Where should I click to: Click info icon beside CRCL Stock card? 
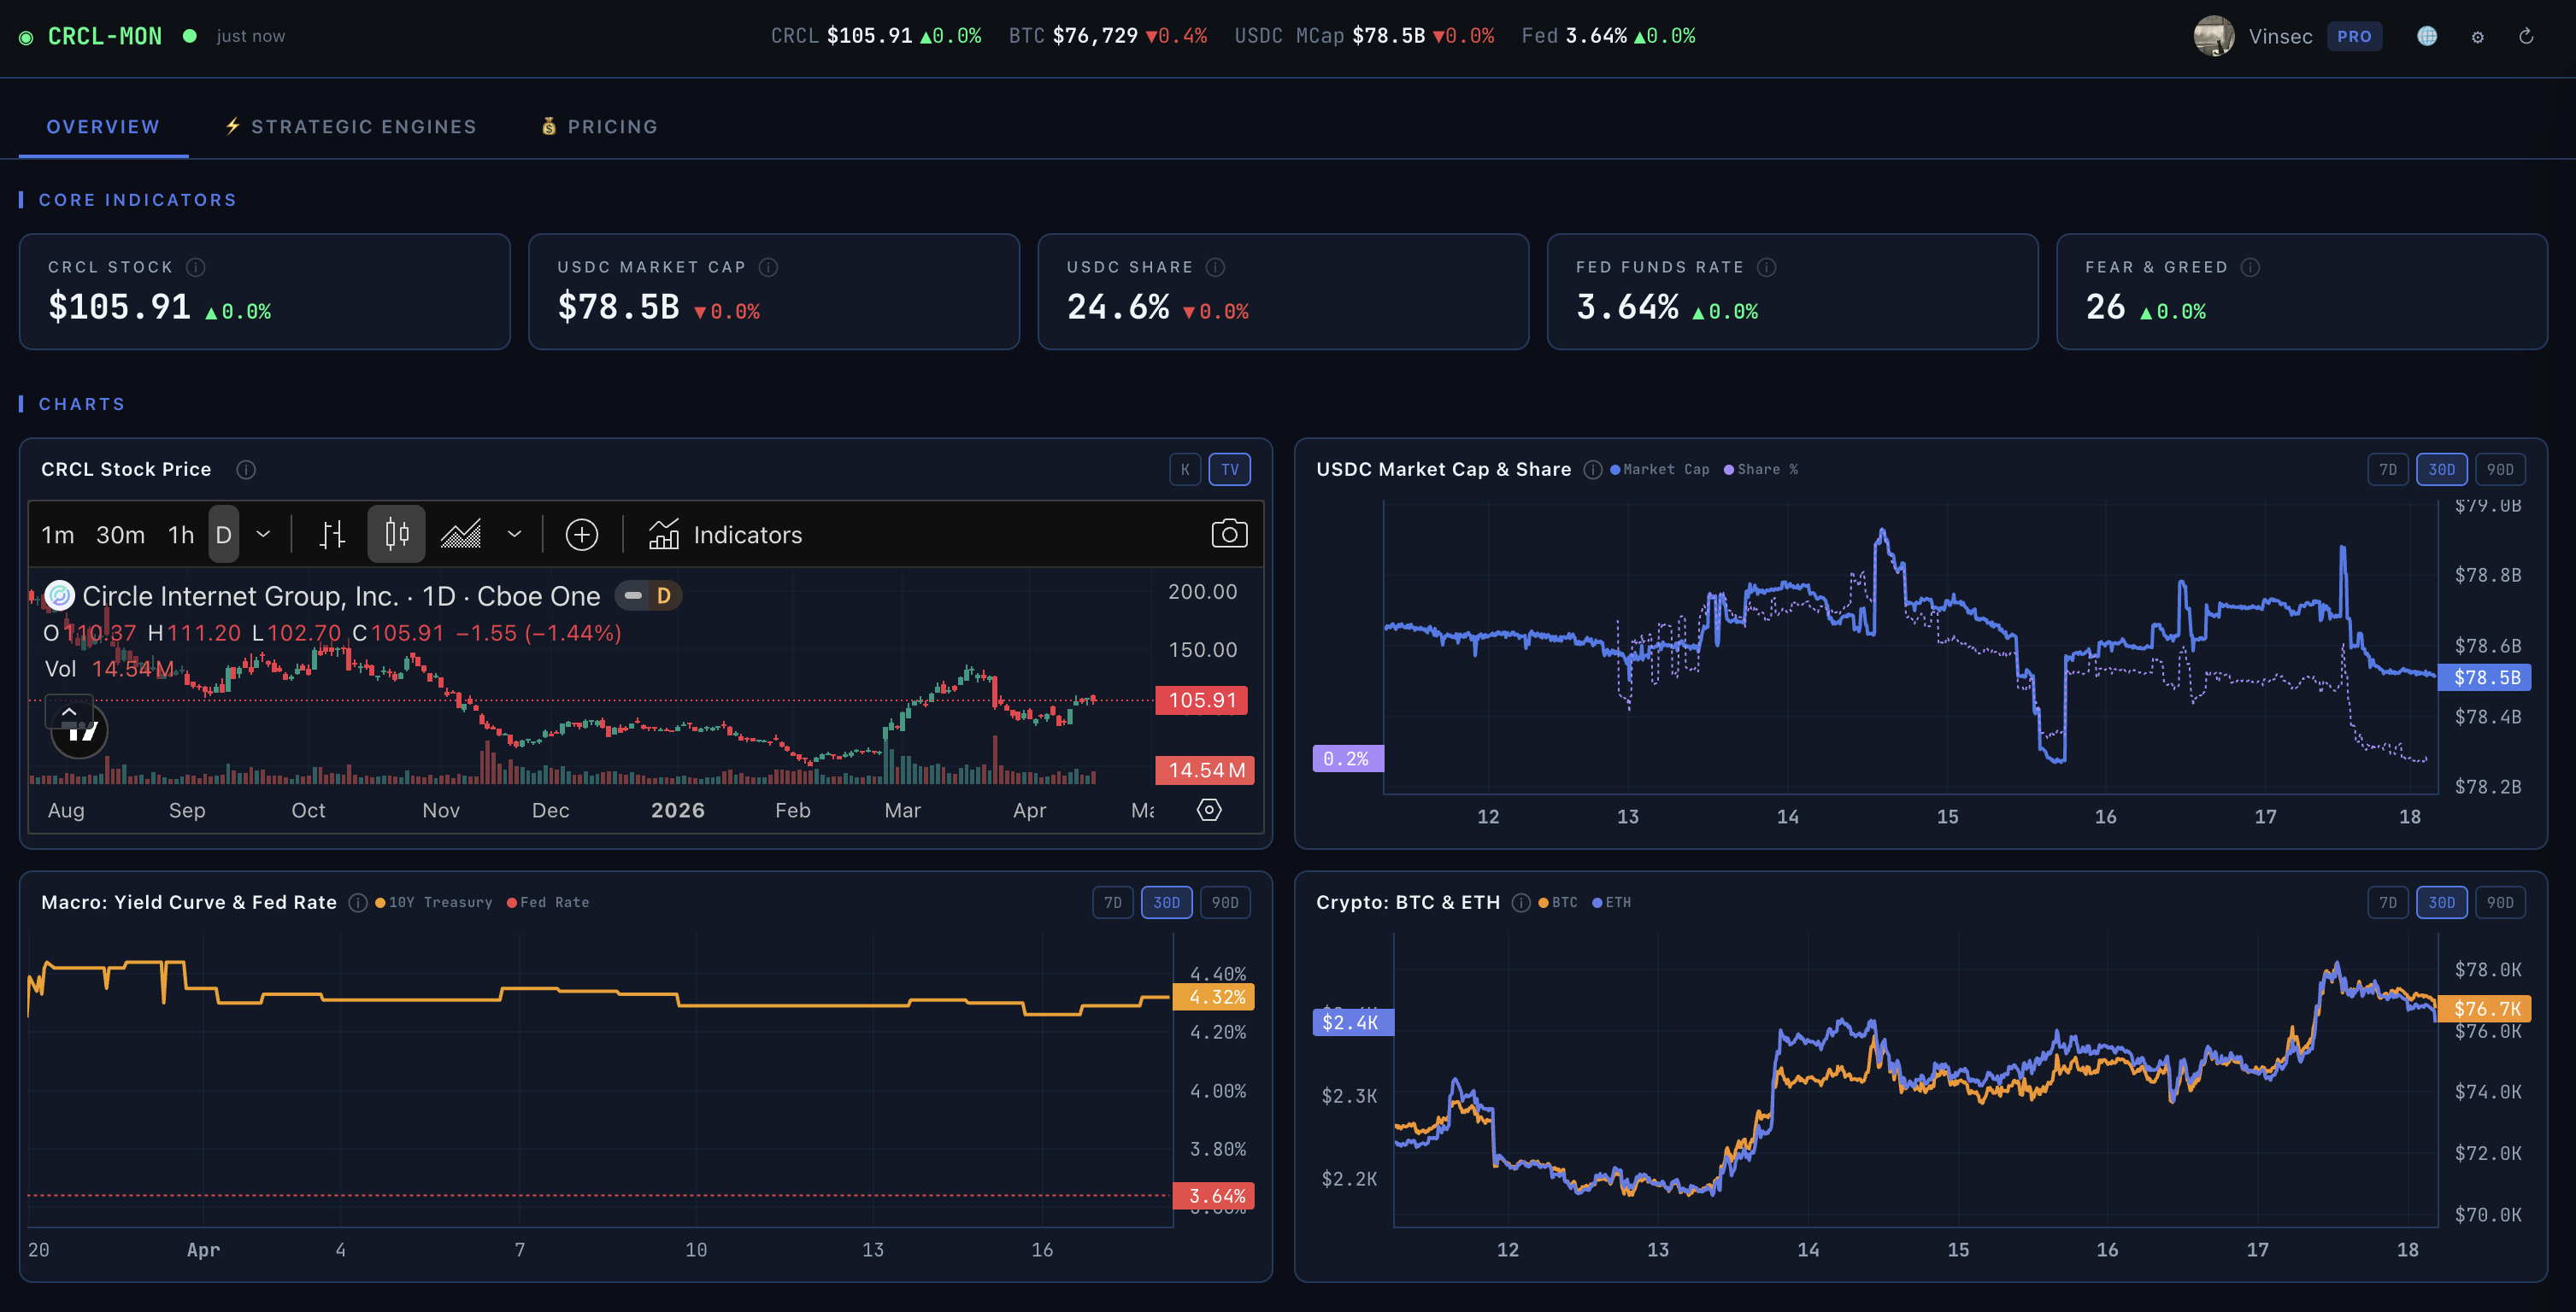[x=196, y=266]
